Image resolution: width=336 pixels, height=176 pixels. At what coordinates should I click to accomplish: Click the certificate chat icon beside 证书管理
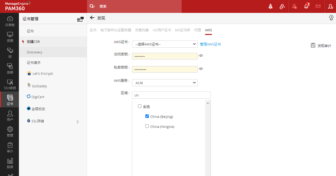pos(80,19)
